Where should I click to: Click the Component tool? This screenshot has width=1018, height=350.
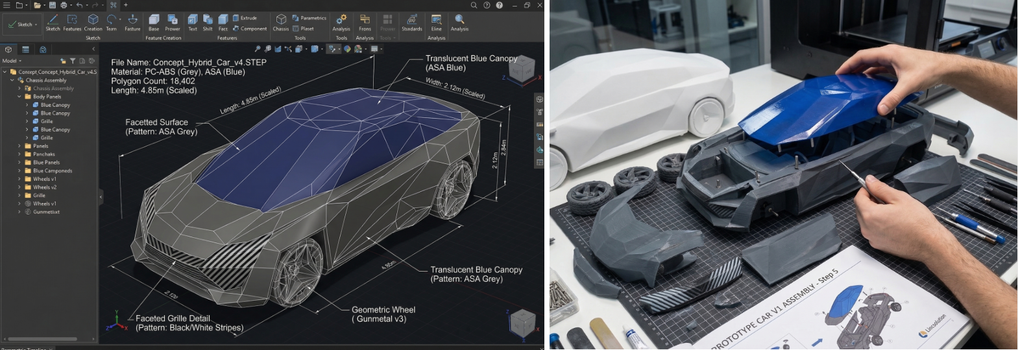[x=250, y=29]
